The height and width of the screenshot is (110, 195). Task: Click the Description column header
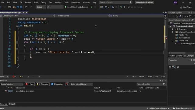(x=20, y=88)
